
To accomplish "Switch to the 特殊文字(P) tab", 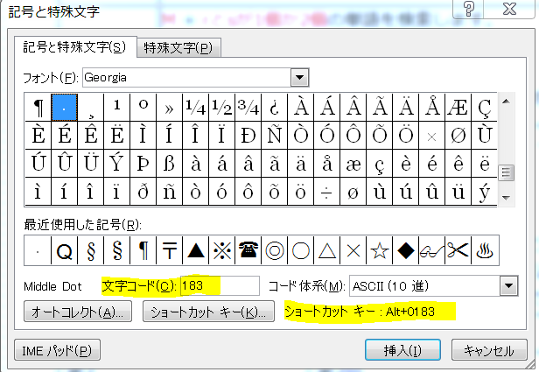I will 178,47.
